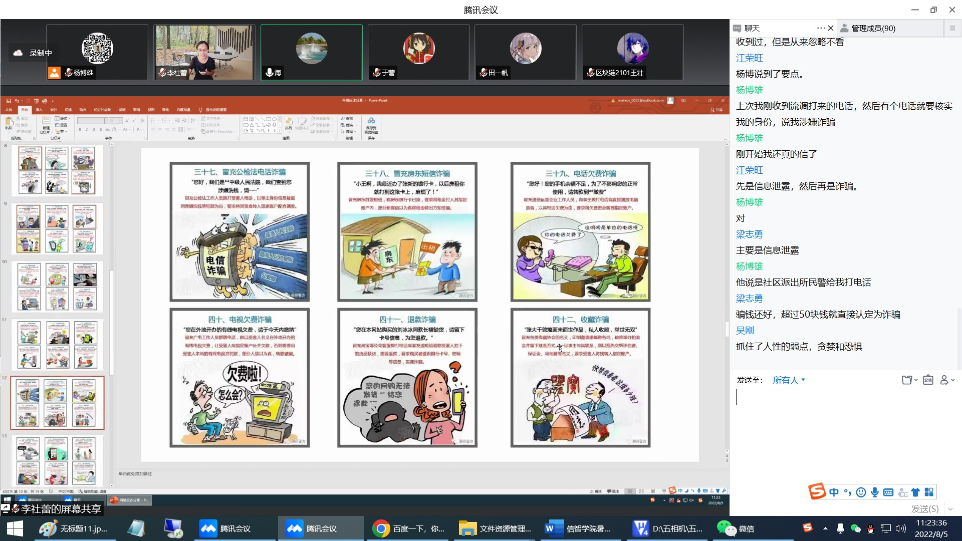Open 文件资源管理 taskbar item
Image resolution: width=962 pixels, height=541 pixels.
[496, 528]
